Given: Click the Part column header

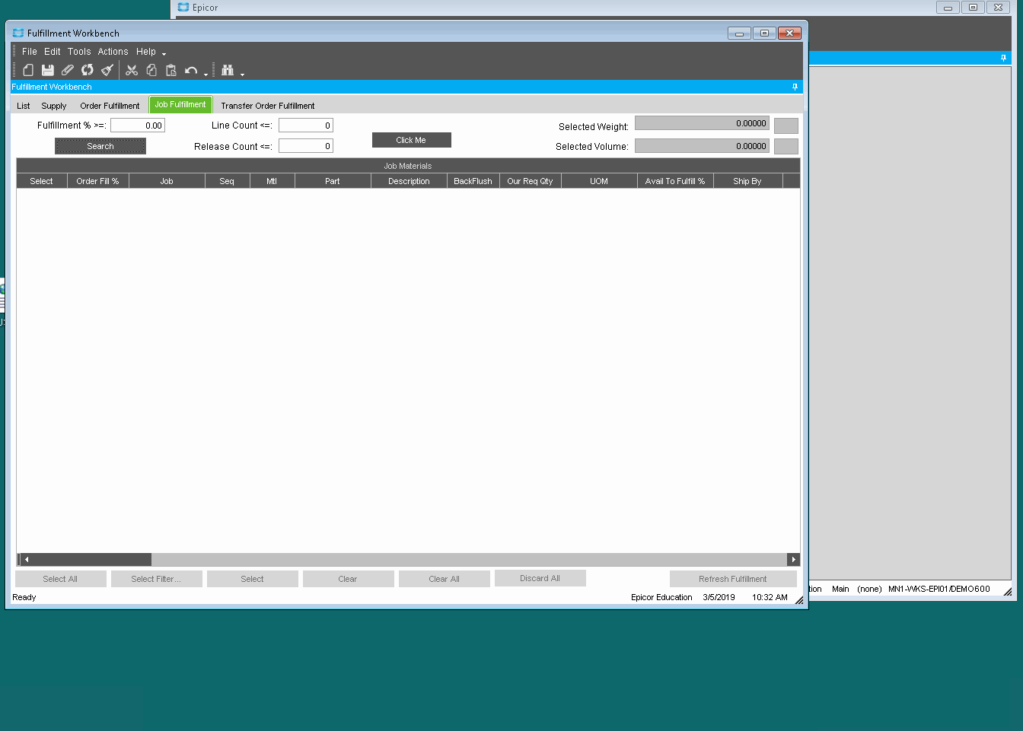Looking at the screenshot, I should point(333,181).
